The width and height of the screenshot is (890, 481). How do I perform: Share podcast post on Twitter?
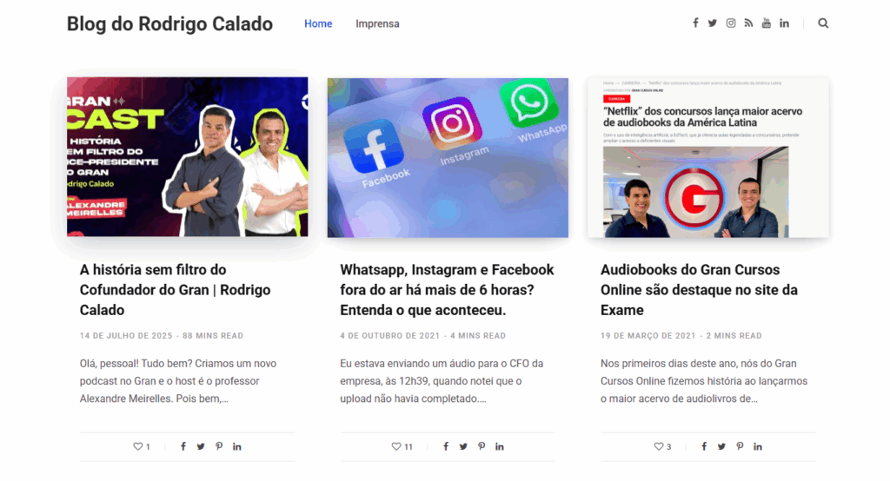[x=201, y=446]
